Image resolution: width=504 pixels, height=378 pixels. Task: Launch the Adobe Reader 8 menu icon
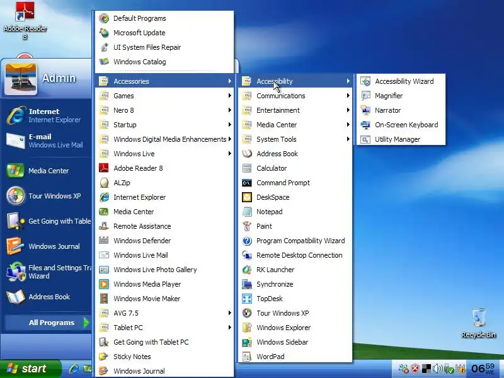[x=104, y=168]
